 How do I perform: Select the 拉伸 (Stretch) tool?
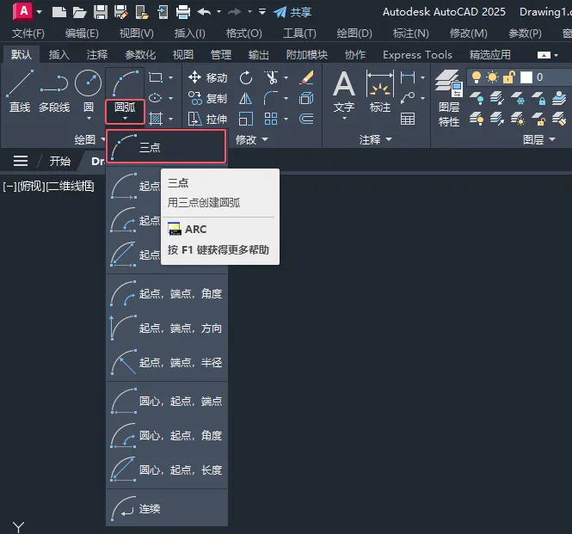[x=207, y=119]
